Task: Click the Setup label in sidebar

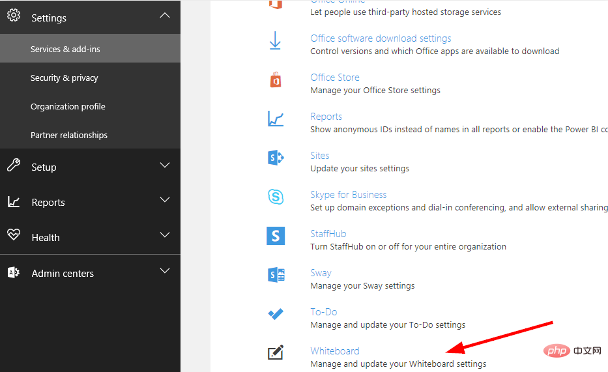Action: 44,167
